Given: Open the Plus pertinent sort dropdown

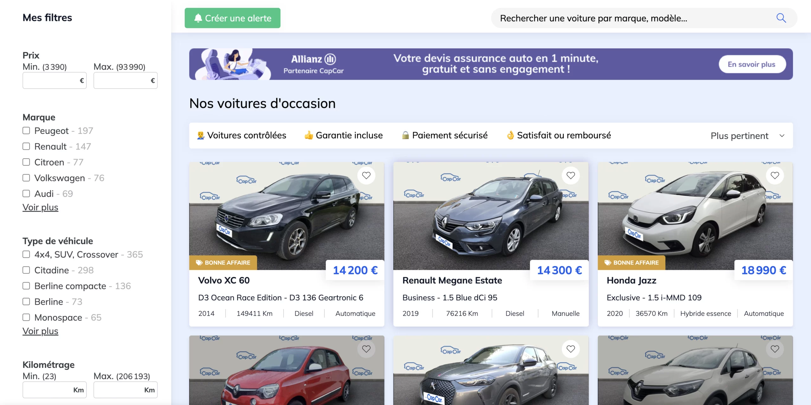Looking at the screenshot, I should [x=748, y=136].
